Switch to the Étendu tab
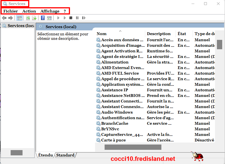225x164 pixels. (45, 155)
